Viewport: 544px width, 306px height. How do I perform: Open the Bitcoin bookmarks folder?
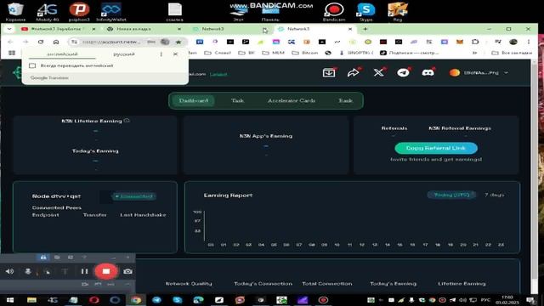[305, 53]
